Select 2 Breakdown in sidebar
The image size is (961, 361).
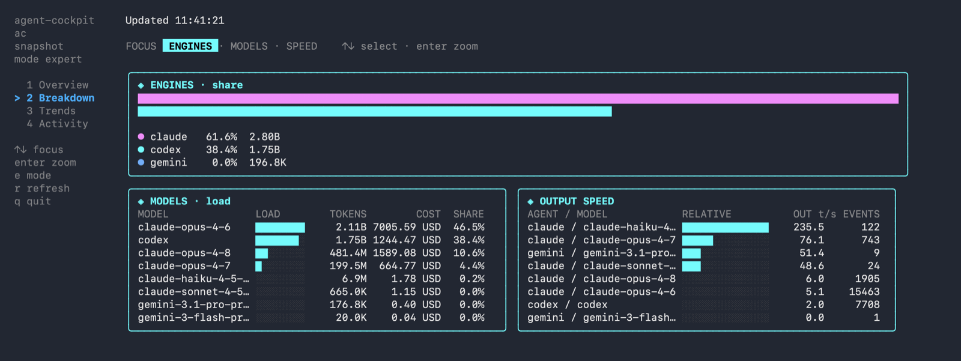coord(61,98)
